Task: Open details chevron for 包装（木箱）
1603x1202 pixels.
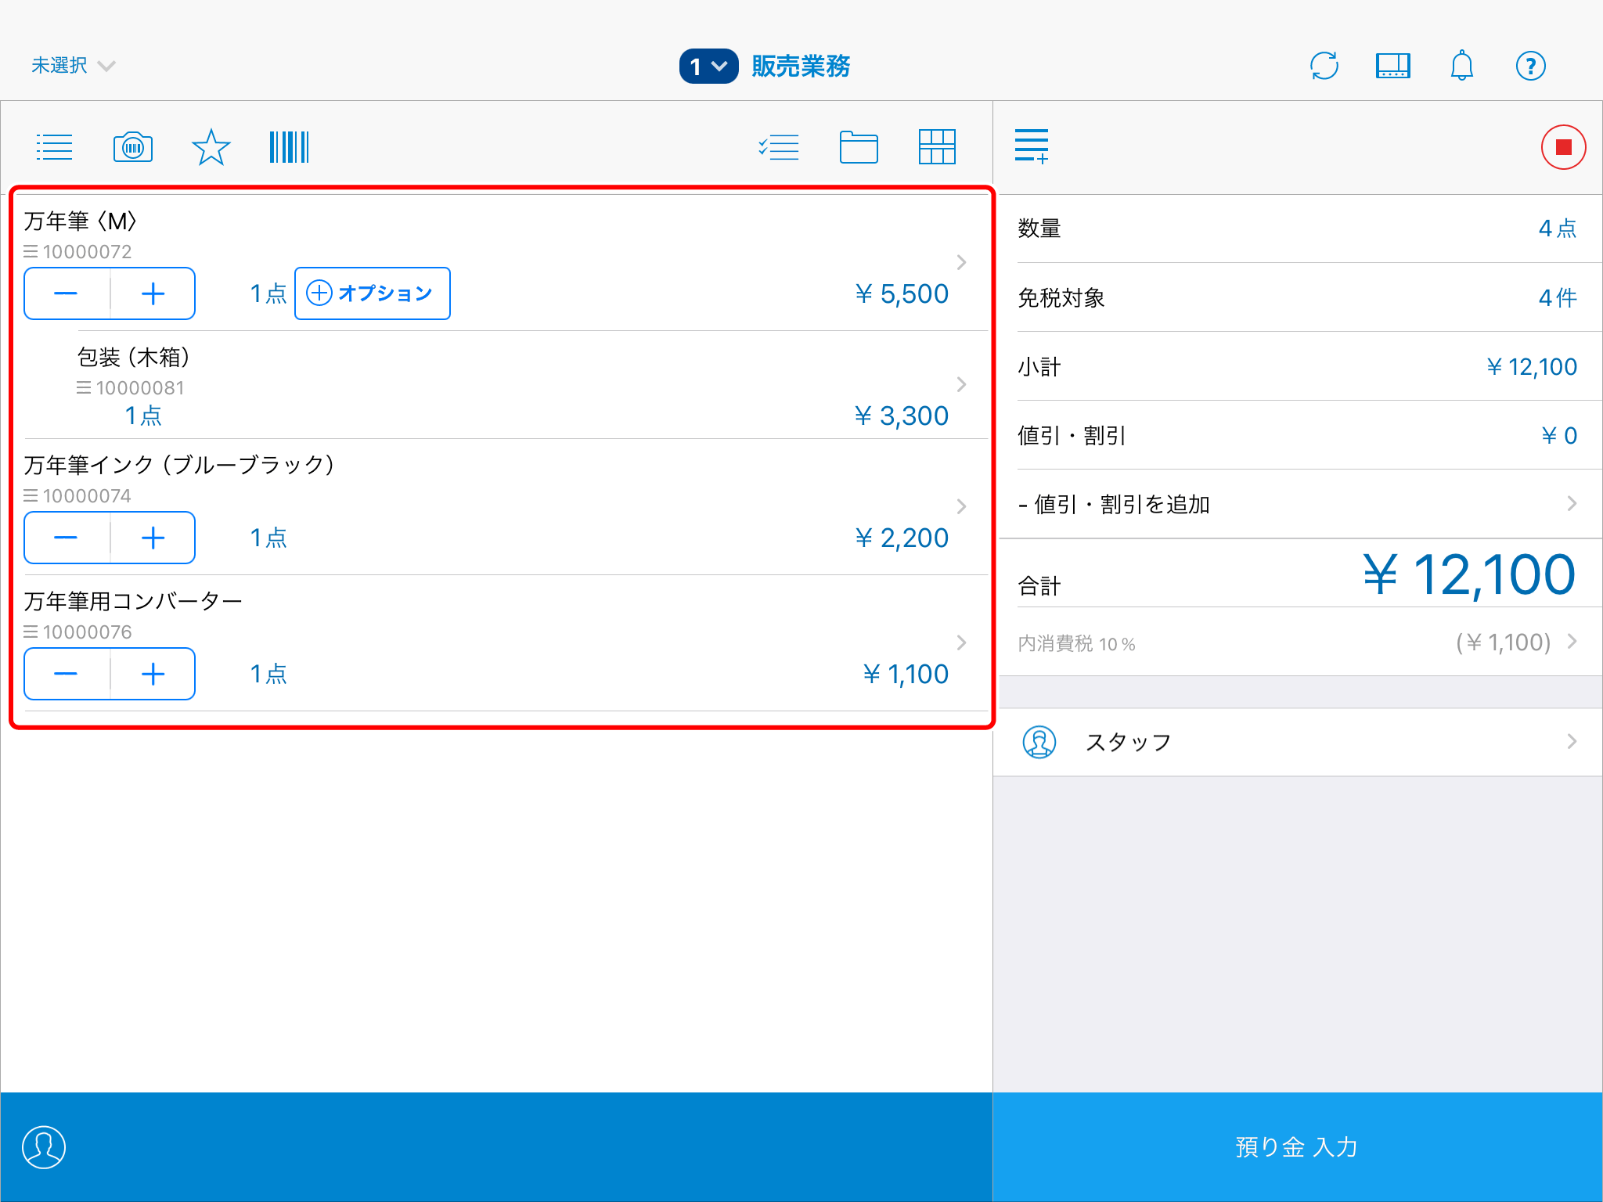Action: (x=962, y=384)
